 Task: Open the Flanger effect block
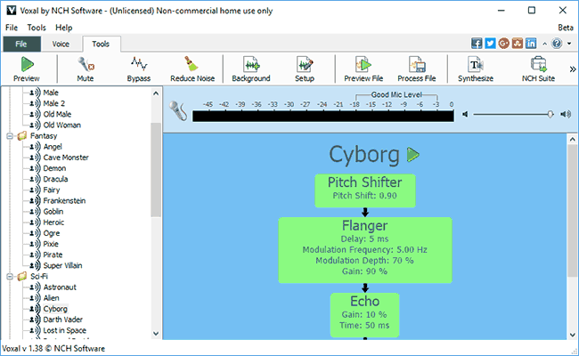point(365,250)
